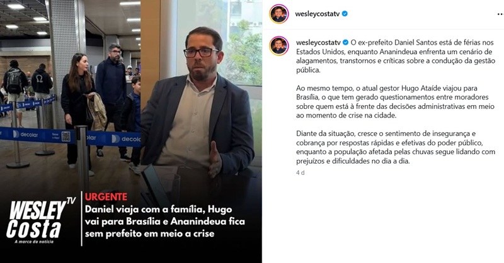Click the airport queue photo on the left
Image resolution: width=504 pixels, height=263 pixels.
[70, 96]
